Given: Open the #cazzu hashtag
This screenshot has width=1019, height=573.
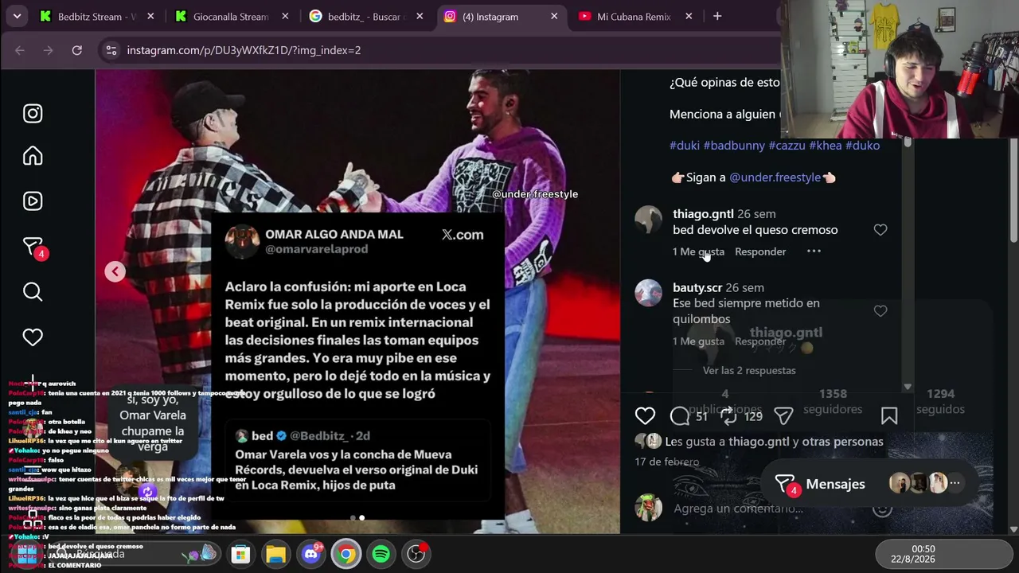Looking at the screenshot, I should pyautogui.click(x=787, y=146).
